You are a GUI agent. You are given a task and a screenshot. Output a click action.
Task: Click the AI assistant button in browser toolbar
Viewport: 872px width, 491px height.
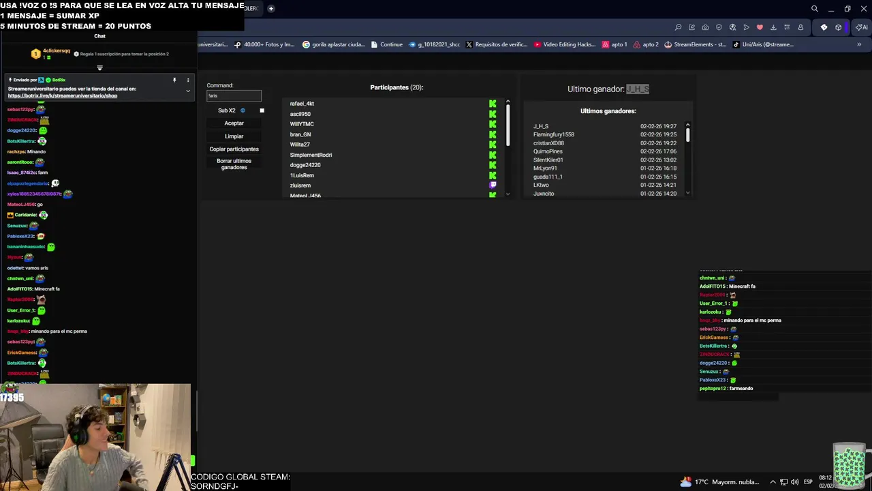tap(862, 27)
